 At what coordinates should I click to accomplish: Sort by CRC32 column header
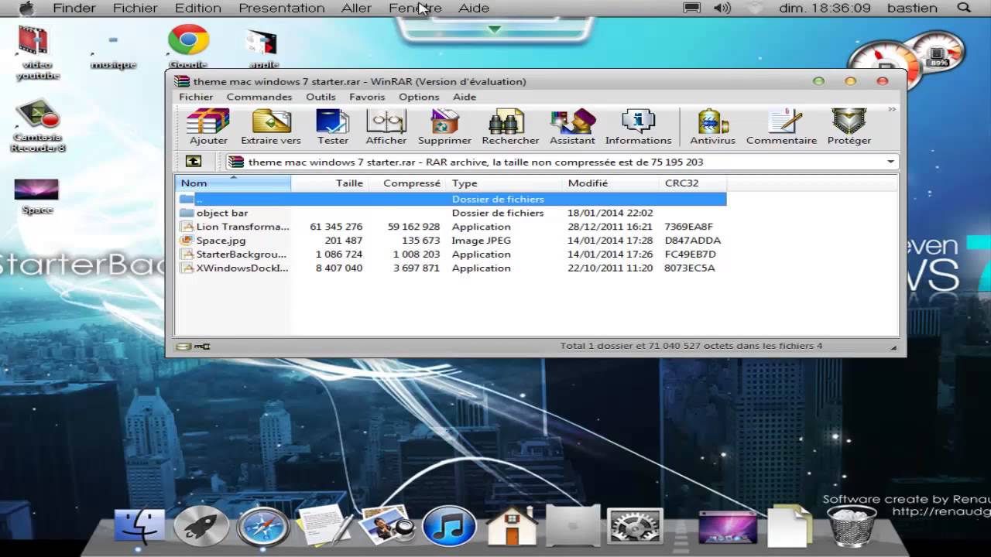(x=693, y=183)
